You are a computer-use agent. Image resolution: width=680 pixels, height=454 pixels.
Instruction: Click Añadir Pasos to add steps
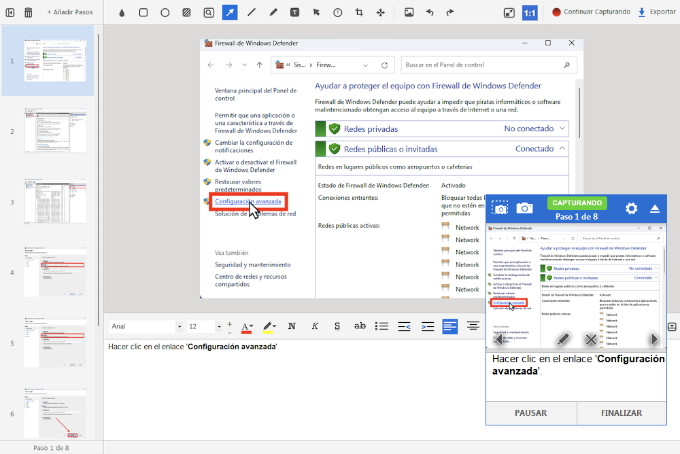click(x=70, y=12)
